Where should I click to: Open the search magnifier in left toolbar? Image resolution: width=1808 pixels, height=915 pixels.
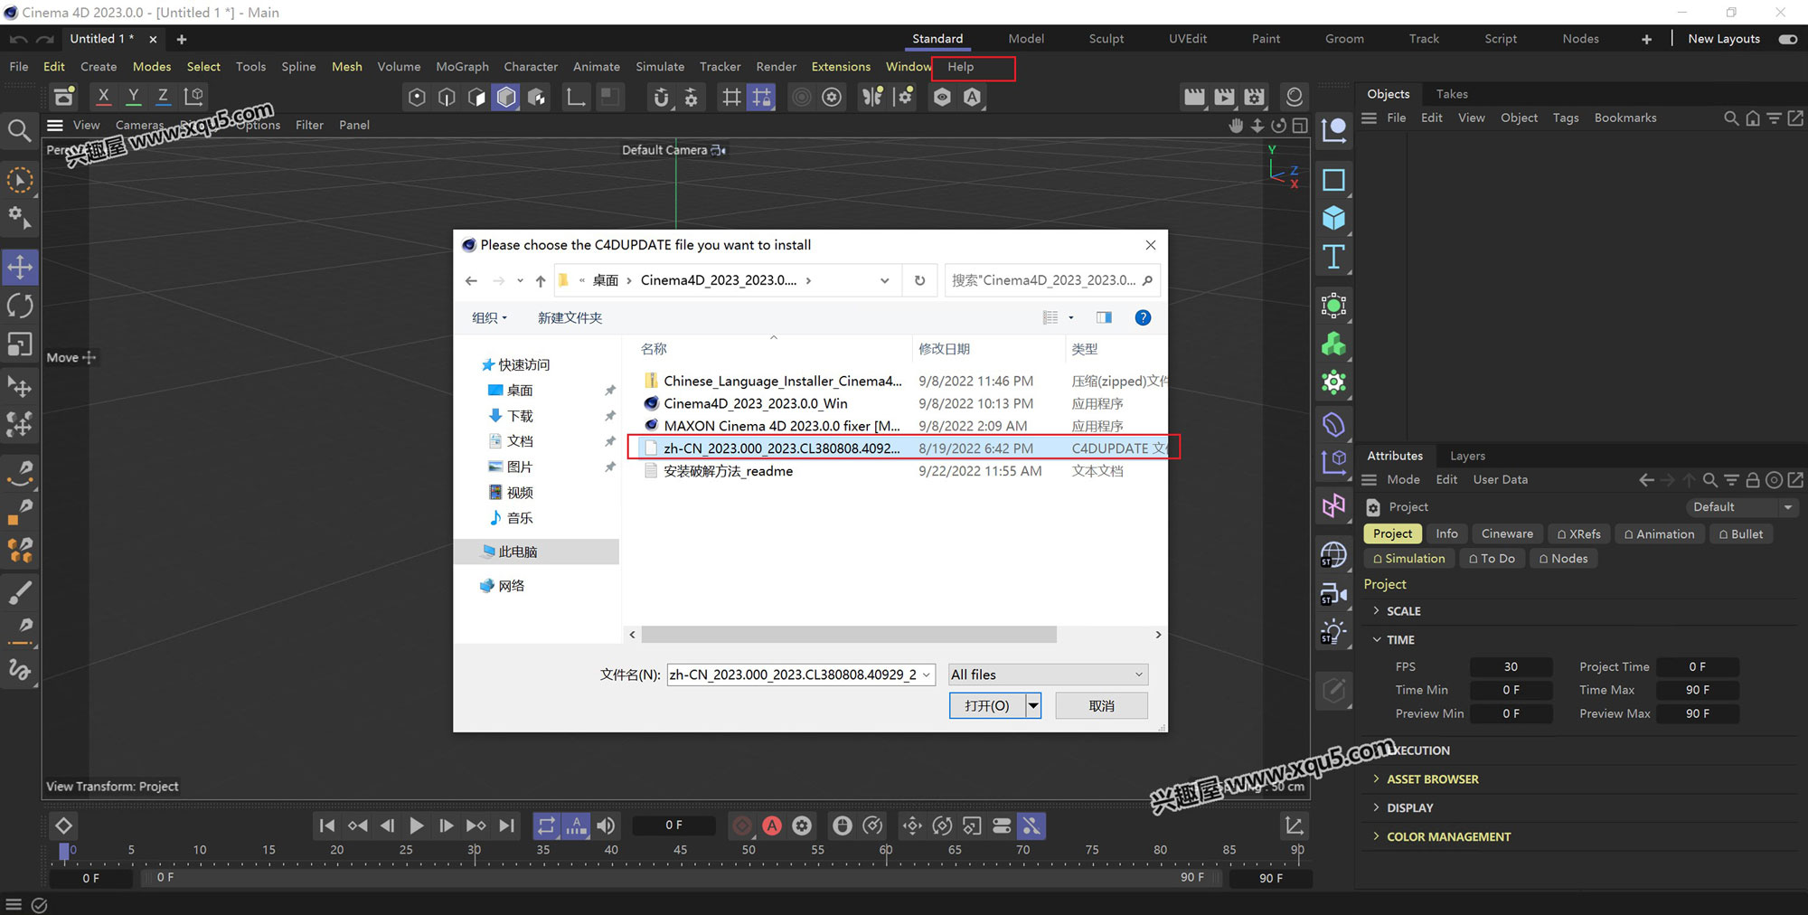tap(19, 131)
